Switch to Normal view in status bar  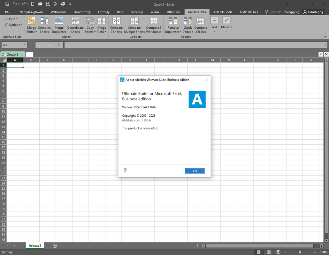259,252
